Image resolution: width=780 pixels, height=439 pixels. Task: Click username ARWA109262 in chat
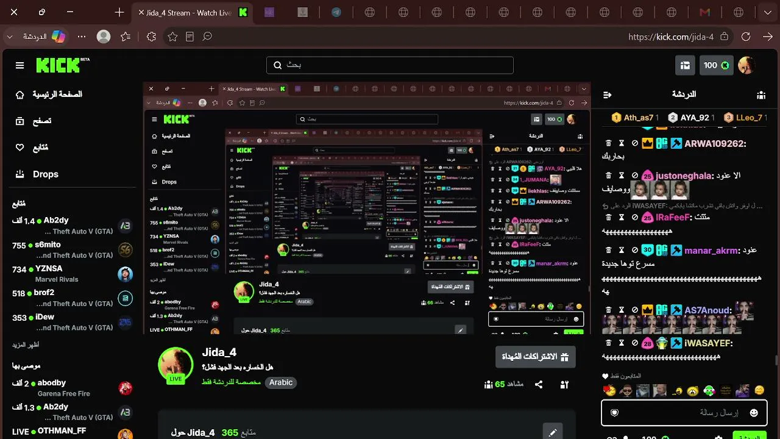point(715,144)
